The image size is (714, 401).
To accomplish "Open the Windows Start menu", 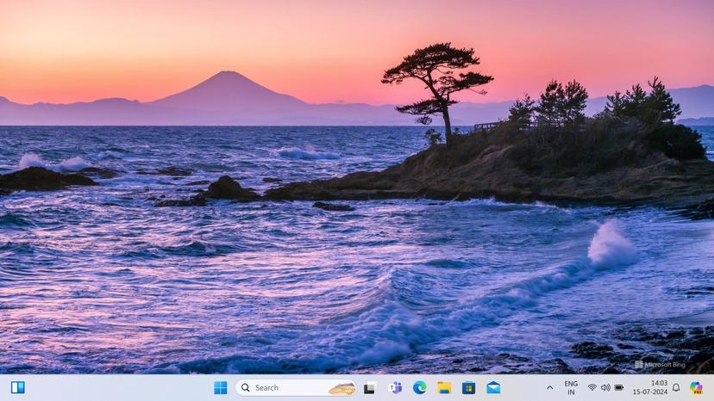I will pos(221,387).
